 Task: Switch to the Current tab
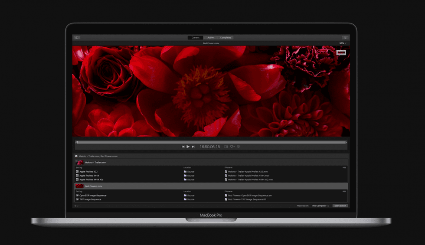(196, 38)
